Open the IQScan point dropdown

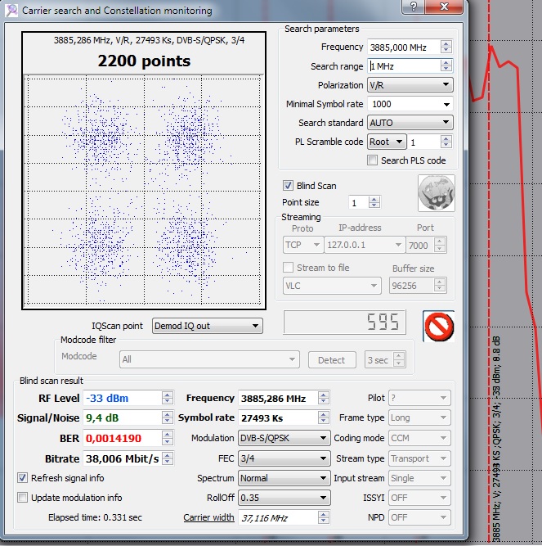pyautogui.click(x=207, y=326)
